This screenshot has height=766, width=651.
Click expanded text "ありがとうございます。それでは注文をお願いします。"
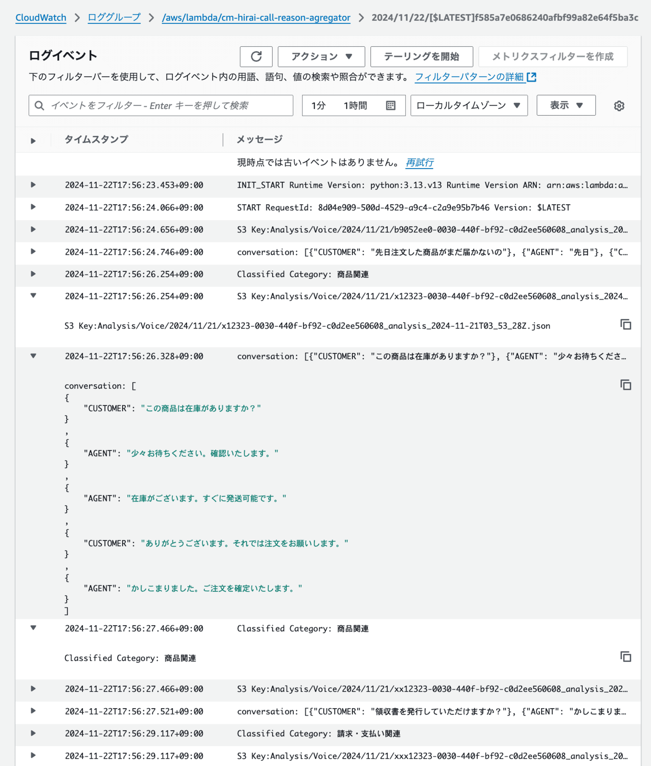tap(245, 543)
